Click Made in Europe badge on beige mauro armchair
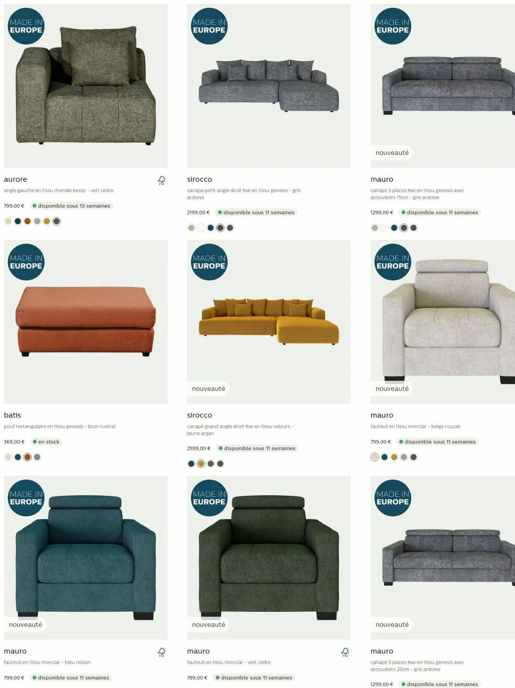Image resolution: width=515 pixels, height=688 pixels. [393, 262]
